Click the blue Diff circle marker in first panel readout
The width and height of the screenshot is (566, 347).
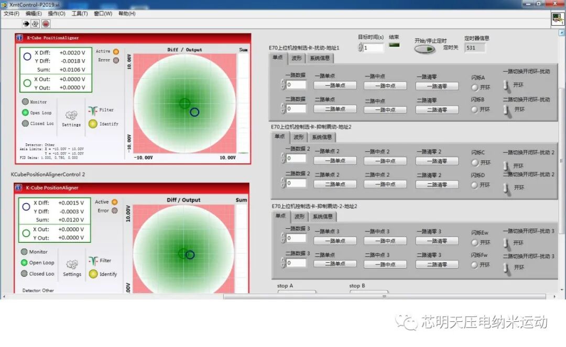click(27, 57)
